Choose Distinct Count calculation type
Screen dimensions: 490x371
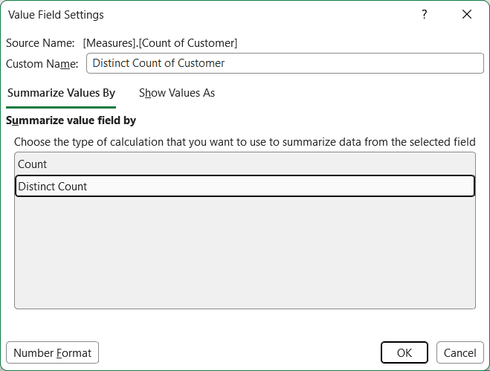pos(245,187)
